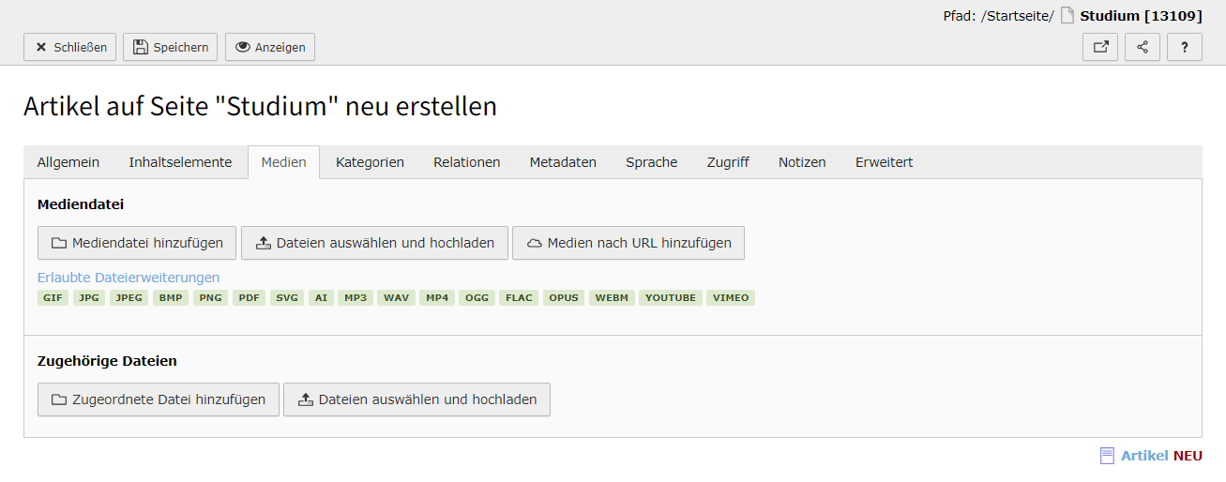The height and width of the screenshot is (482, 1226).
Task: Click the page heading Artikel auf Seite Studium
Action: tap(260, 107)
